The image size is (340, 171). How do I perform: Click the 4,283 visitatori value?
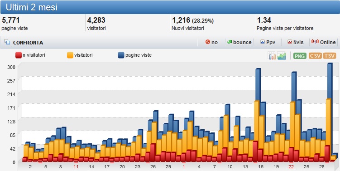(96, 20)
